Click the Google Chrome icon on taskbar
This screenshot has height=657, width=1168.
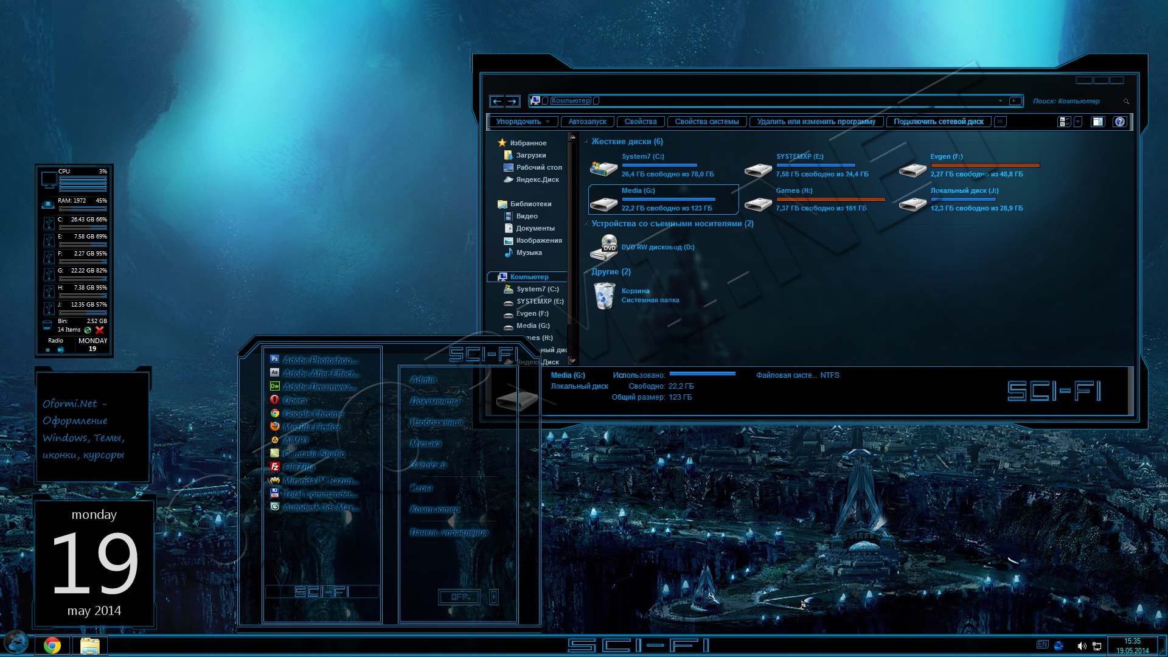point(51,644)
